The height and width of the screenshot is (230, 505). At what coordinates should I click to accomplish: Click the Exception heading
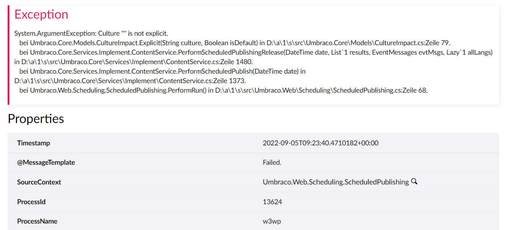(x=41, y=14)
